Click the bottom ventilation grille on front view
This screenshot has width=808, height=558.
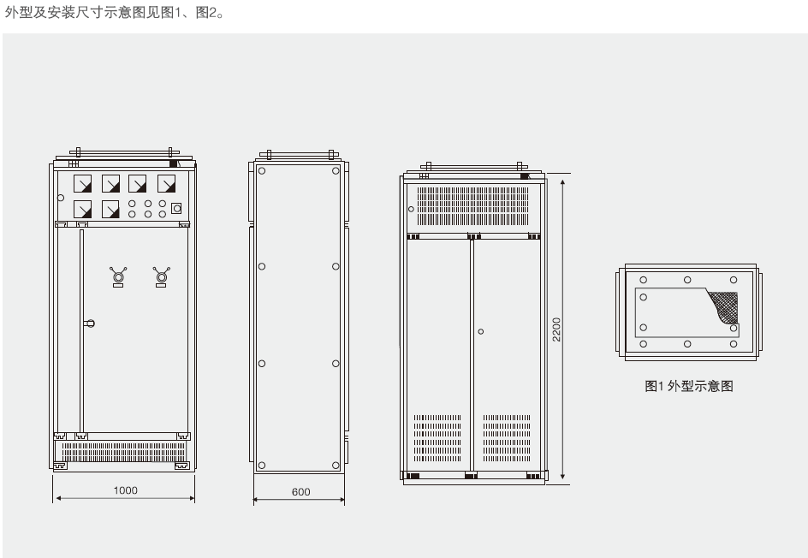(x=123, y=450)
